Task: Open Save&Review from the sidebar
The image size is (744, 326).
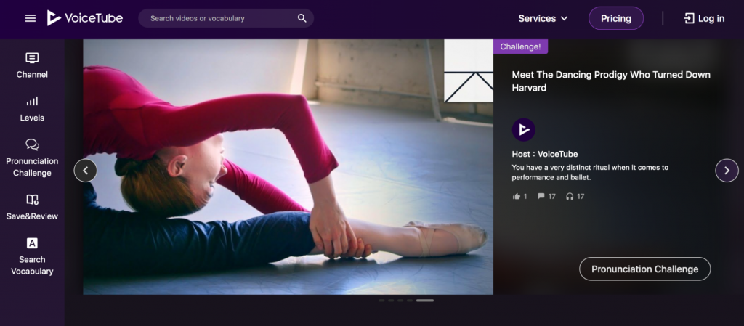Action: [32, 207]
